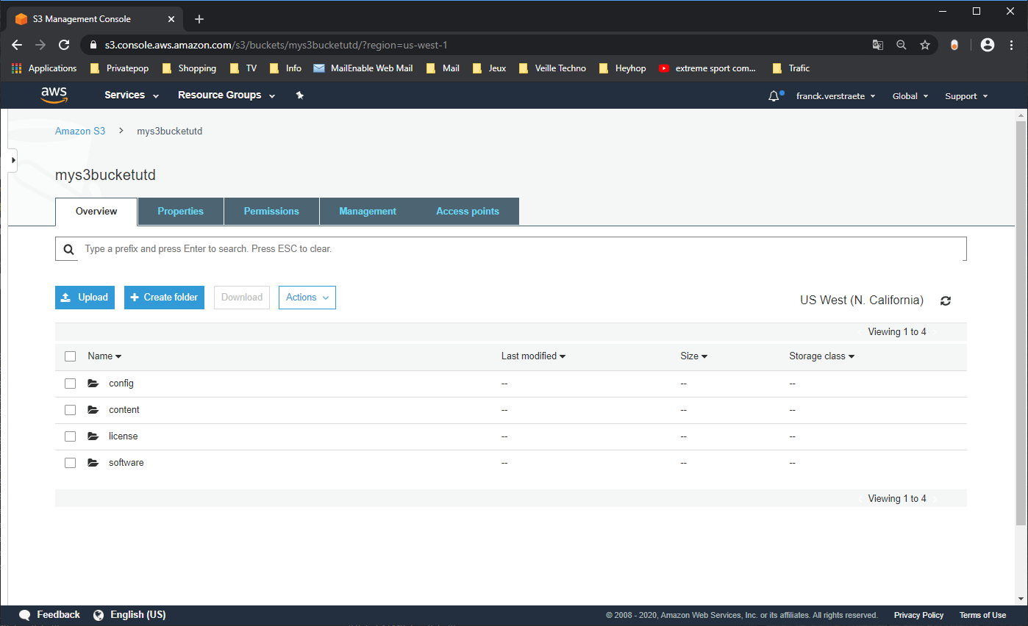This screenshot has width=1028, height=626.
Task: Sort by Last modified column
Action: [533, 356]
